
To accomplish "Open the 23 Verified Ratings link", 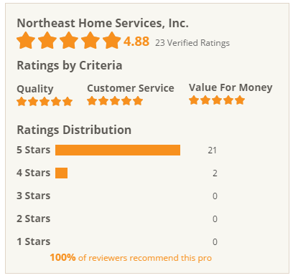I will pos(192,43).
